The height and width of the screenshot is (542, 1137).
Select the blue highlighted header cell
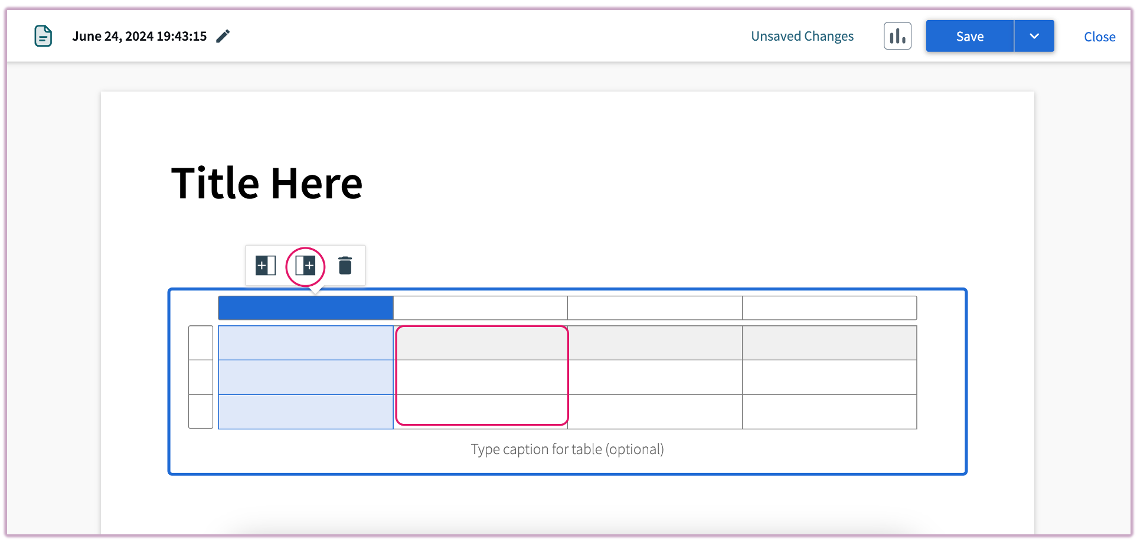point(305,307)
